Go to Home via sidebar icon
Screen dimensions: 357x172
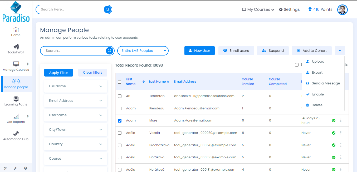tap(16, 29)
